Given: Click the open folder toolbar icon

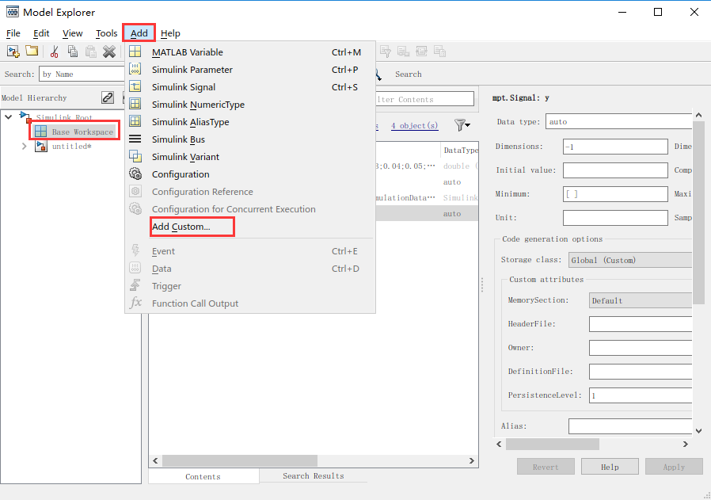Looking at the screenshot, I should pos(32,51).
